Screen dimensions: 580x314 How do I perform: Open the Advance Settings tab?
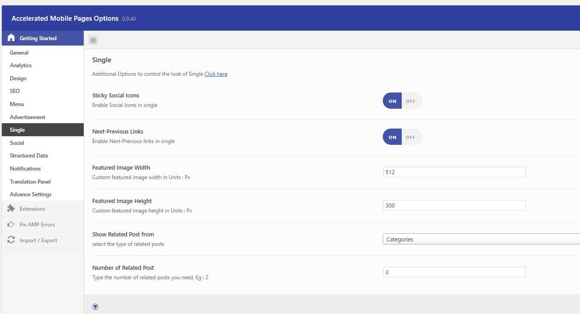pyautogui.click(x=43, y=194)
